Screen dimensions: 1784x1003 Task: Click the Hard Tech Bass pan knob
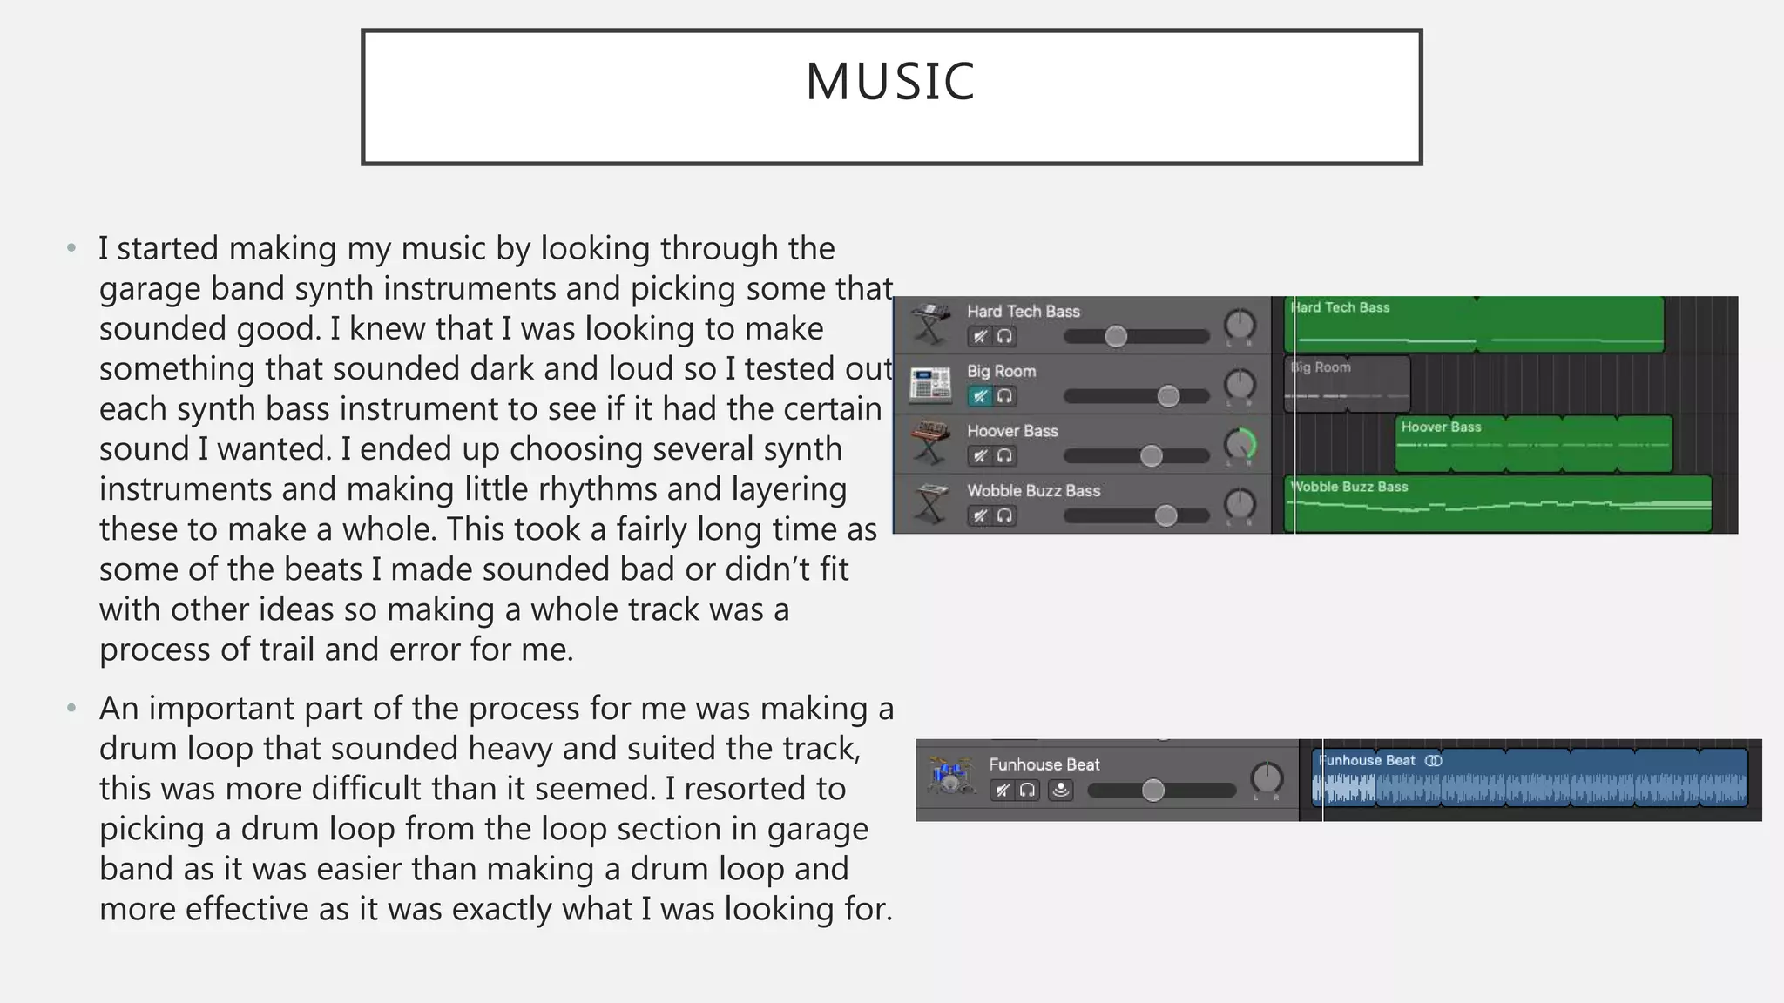pos(1240,325)
